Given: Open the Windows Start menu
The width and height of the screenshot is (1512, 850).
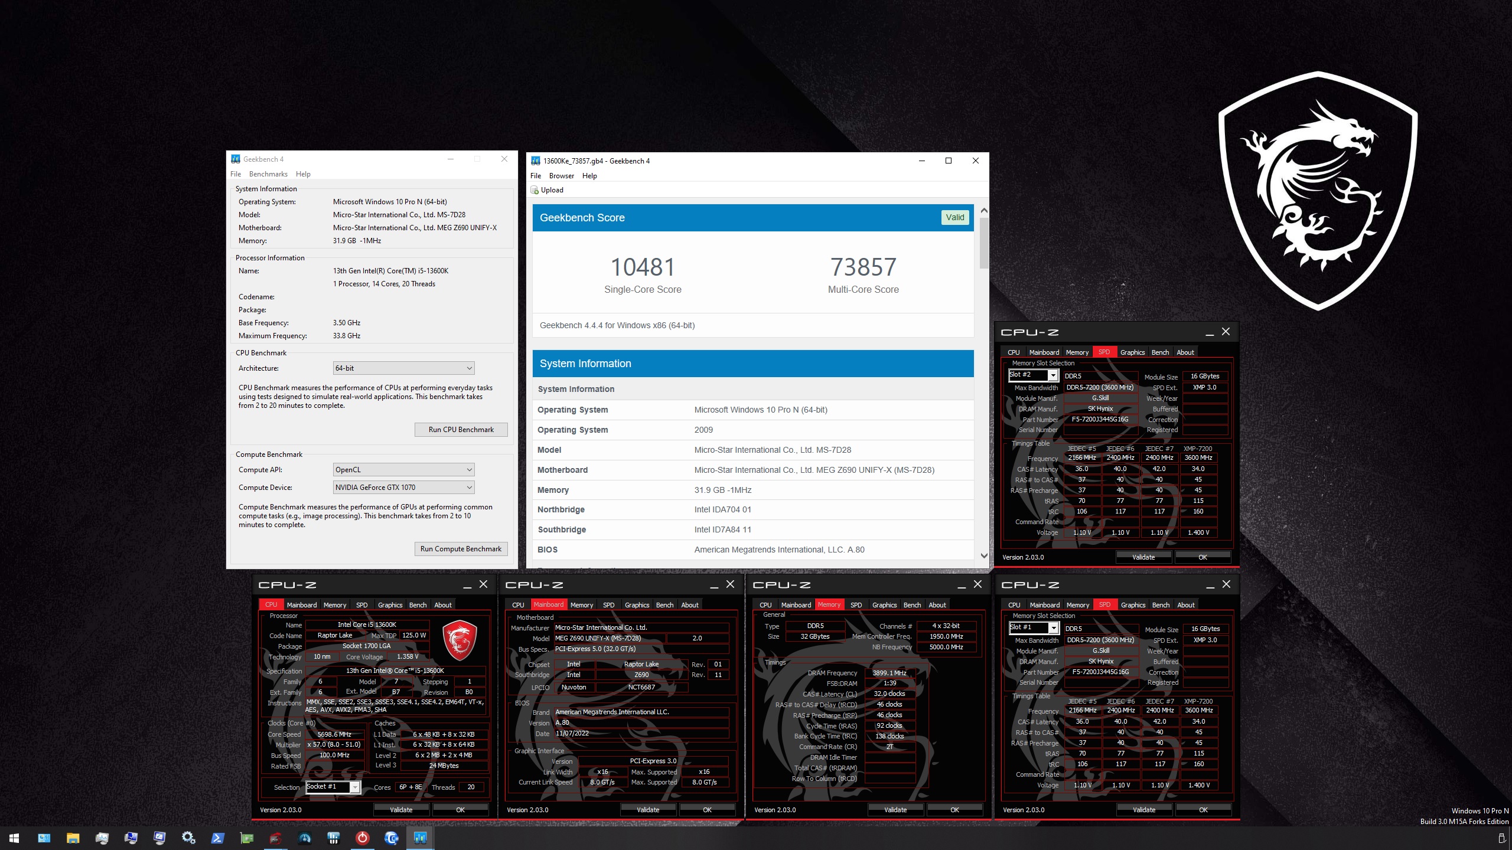Looking at the screenshot, I should pyautogui.click(x=14, y=838).
